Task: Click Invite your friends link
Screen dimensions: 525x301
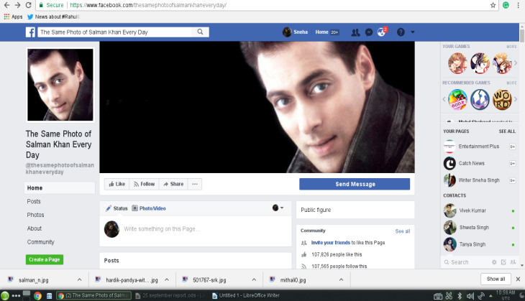Action: [331, 243]
